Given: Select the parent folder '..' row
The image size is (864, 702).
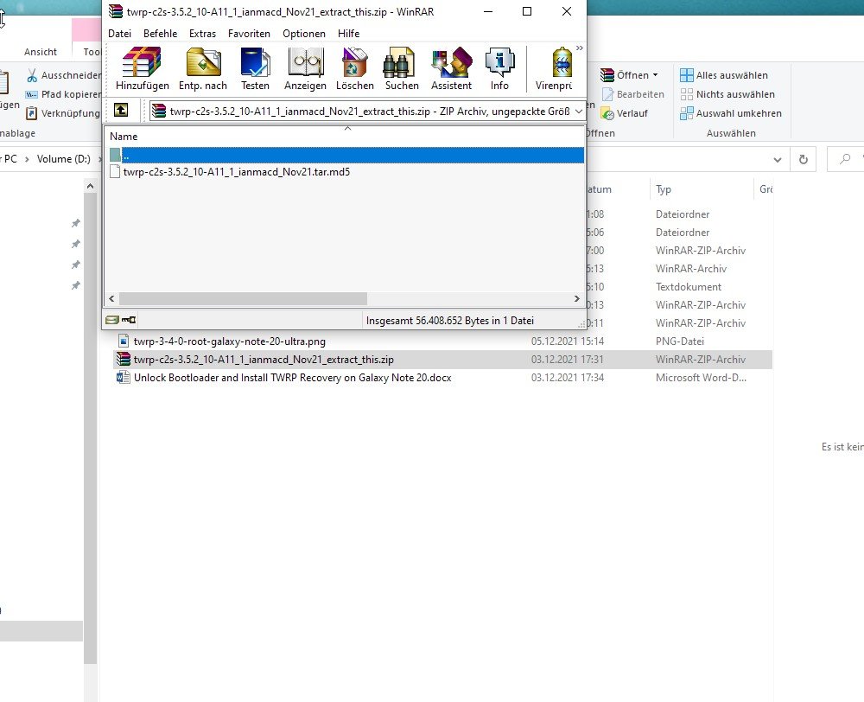Looking at the screenshot, I should pos(346,155).
